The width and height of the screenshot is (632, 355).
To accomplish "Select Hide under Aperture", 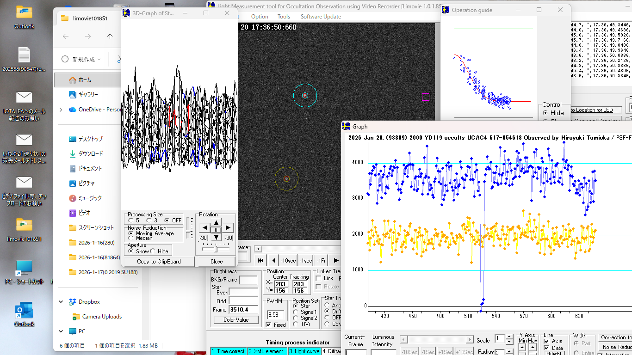I will (153, 251).
